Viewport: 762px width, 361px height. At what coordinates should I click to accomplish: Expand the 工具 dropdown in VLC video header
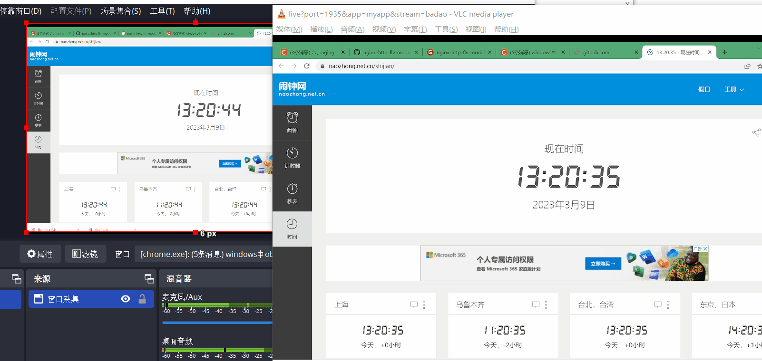click(734, 89)
